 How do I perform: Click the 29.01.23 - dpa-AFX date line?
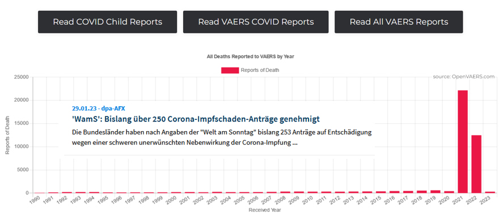pos(99,108)
